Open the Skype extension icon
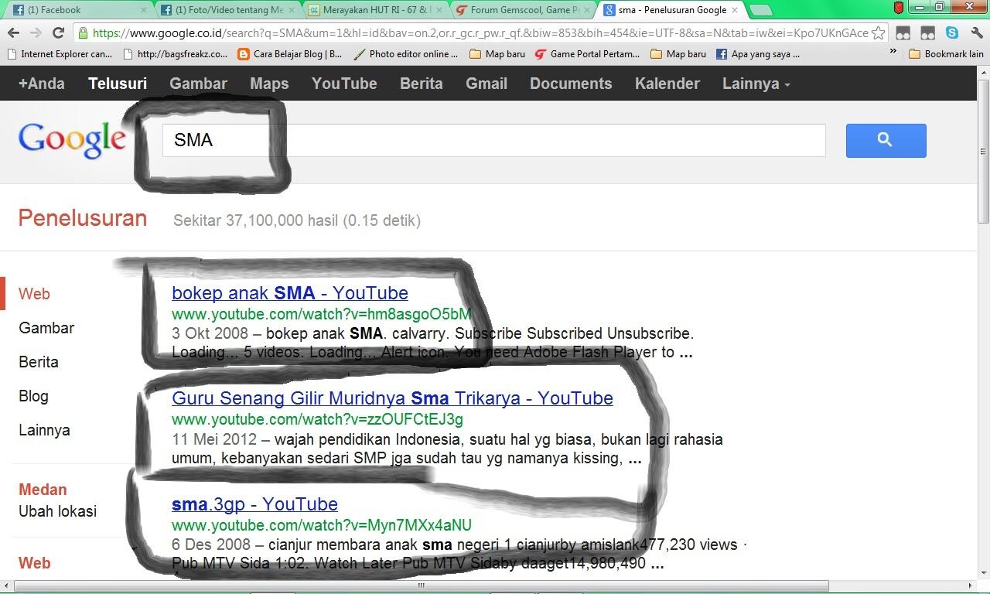990x594 pixels. (952, 33)
